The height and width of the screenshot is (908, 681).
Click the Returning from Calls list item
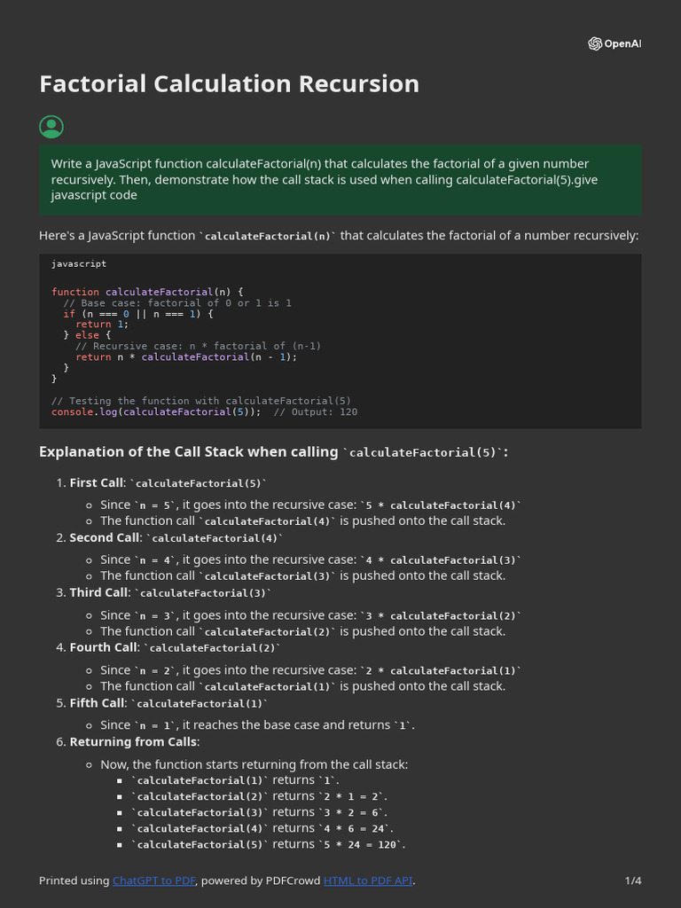click(134, 741)
